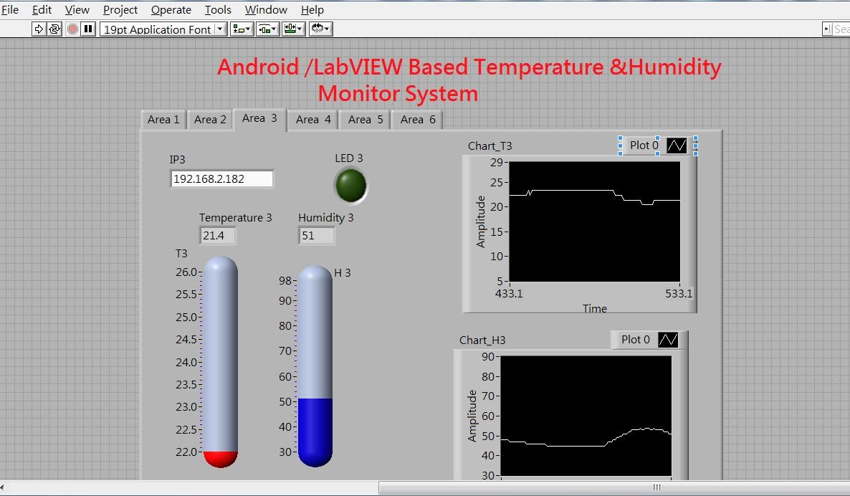Click the Plot 0 label in Chart_H3 legend
The height and width of the screenshot is (496, 850).
635,339
